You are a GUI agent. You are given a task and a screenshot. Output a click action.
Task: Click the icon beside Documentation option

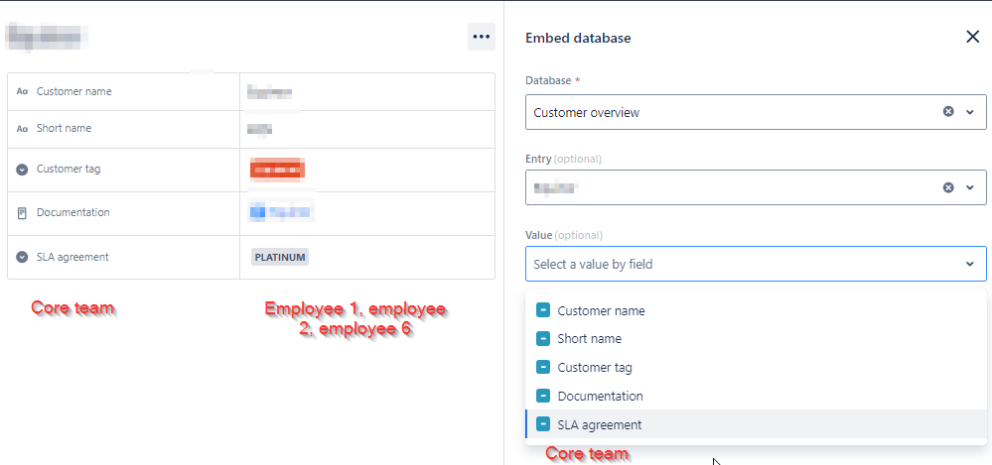click(x=543, y=397)
